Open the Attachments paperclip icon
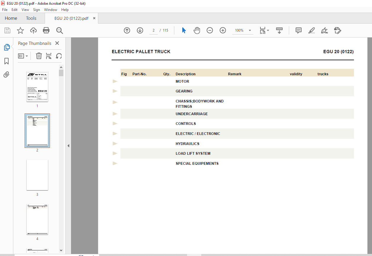Image resolution: width=372 pixels, height=256 pixels. 7,74
